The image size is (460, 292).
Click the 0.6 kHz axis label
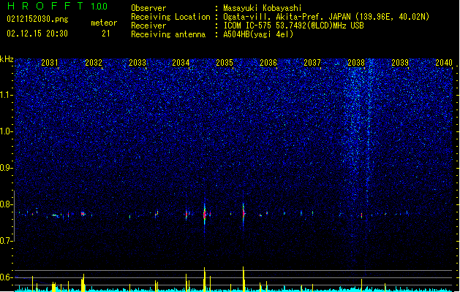coord(7,277)
